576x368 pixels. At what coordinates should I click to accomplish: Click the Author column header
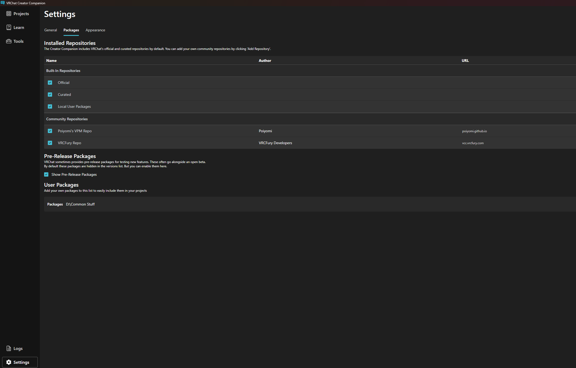[x=265, y=61]
